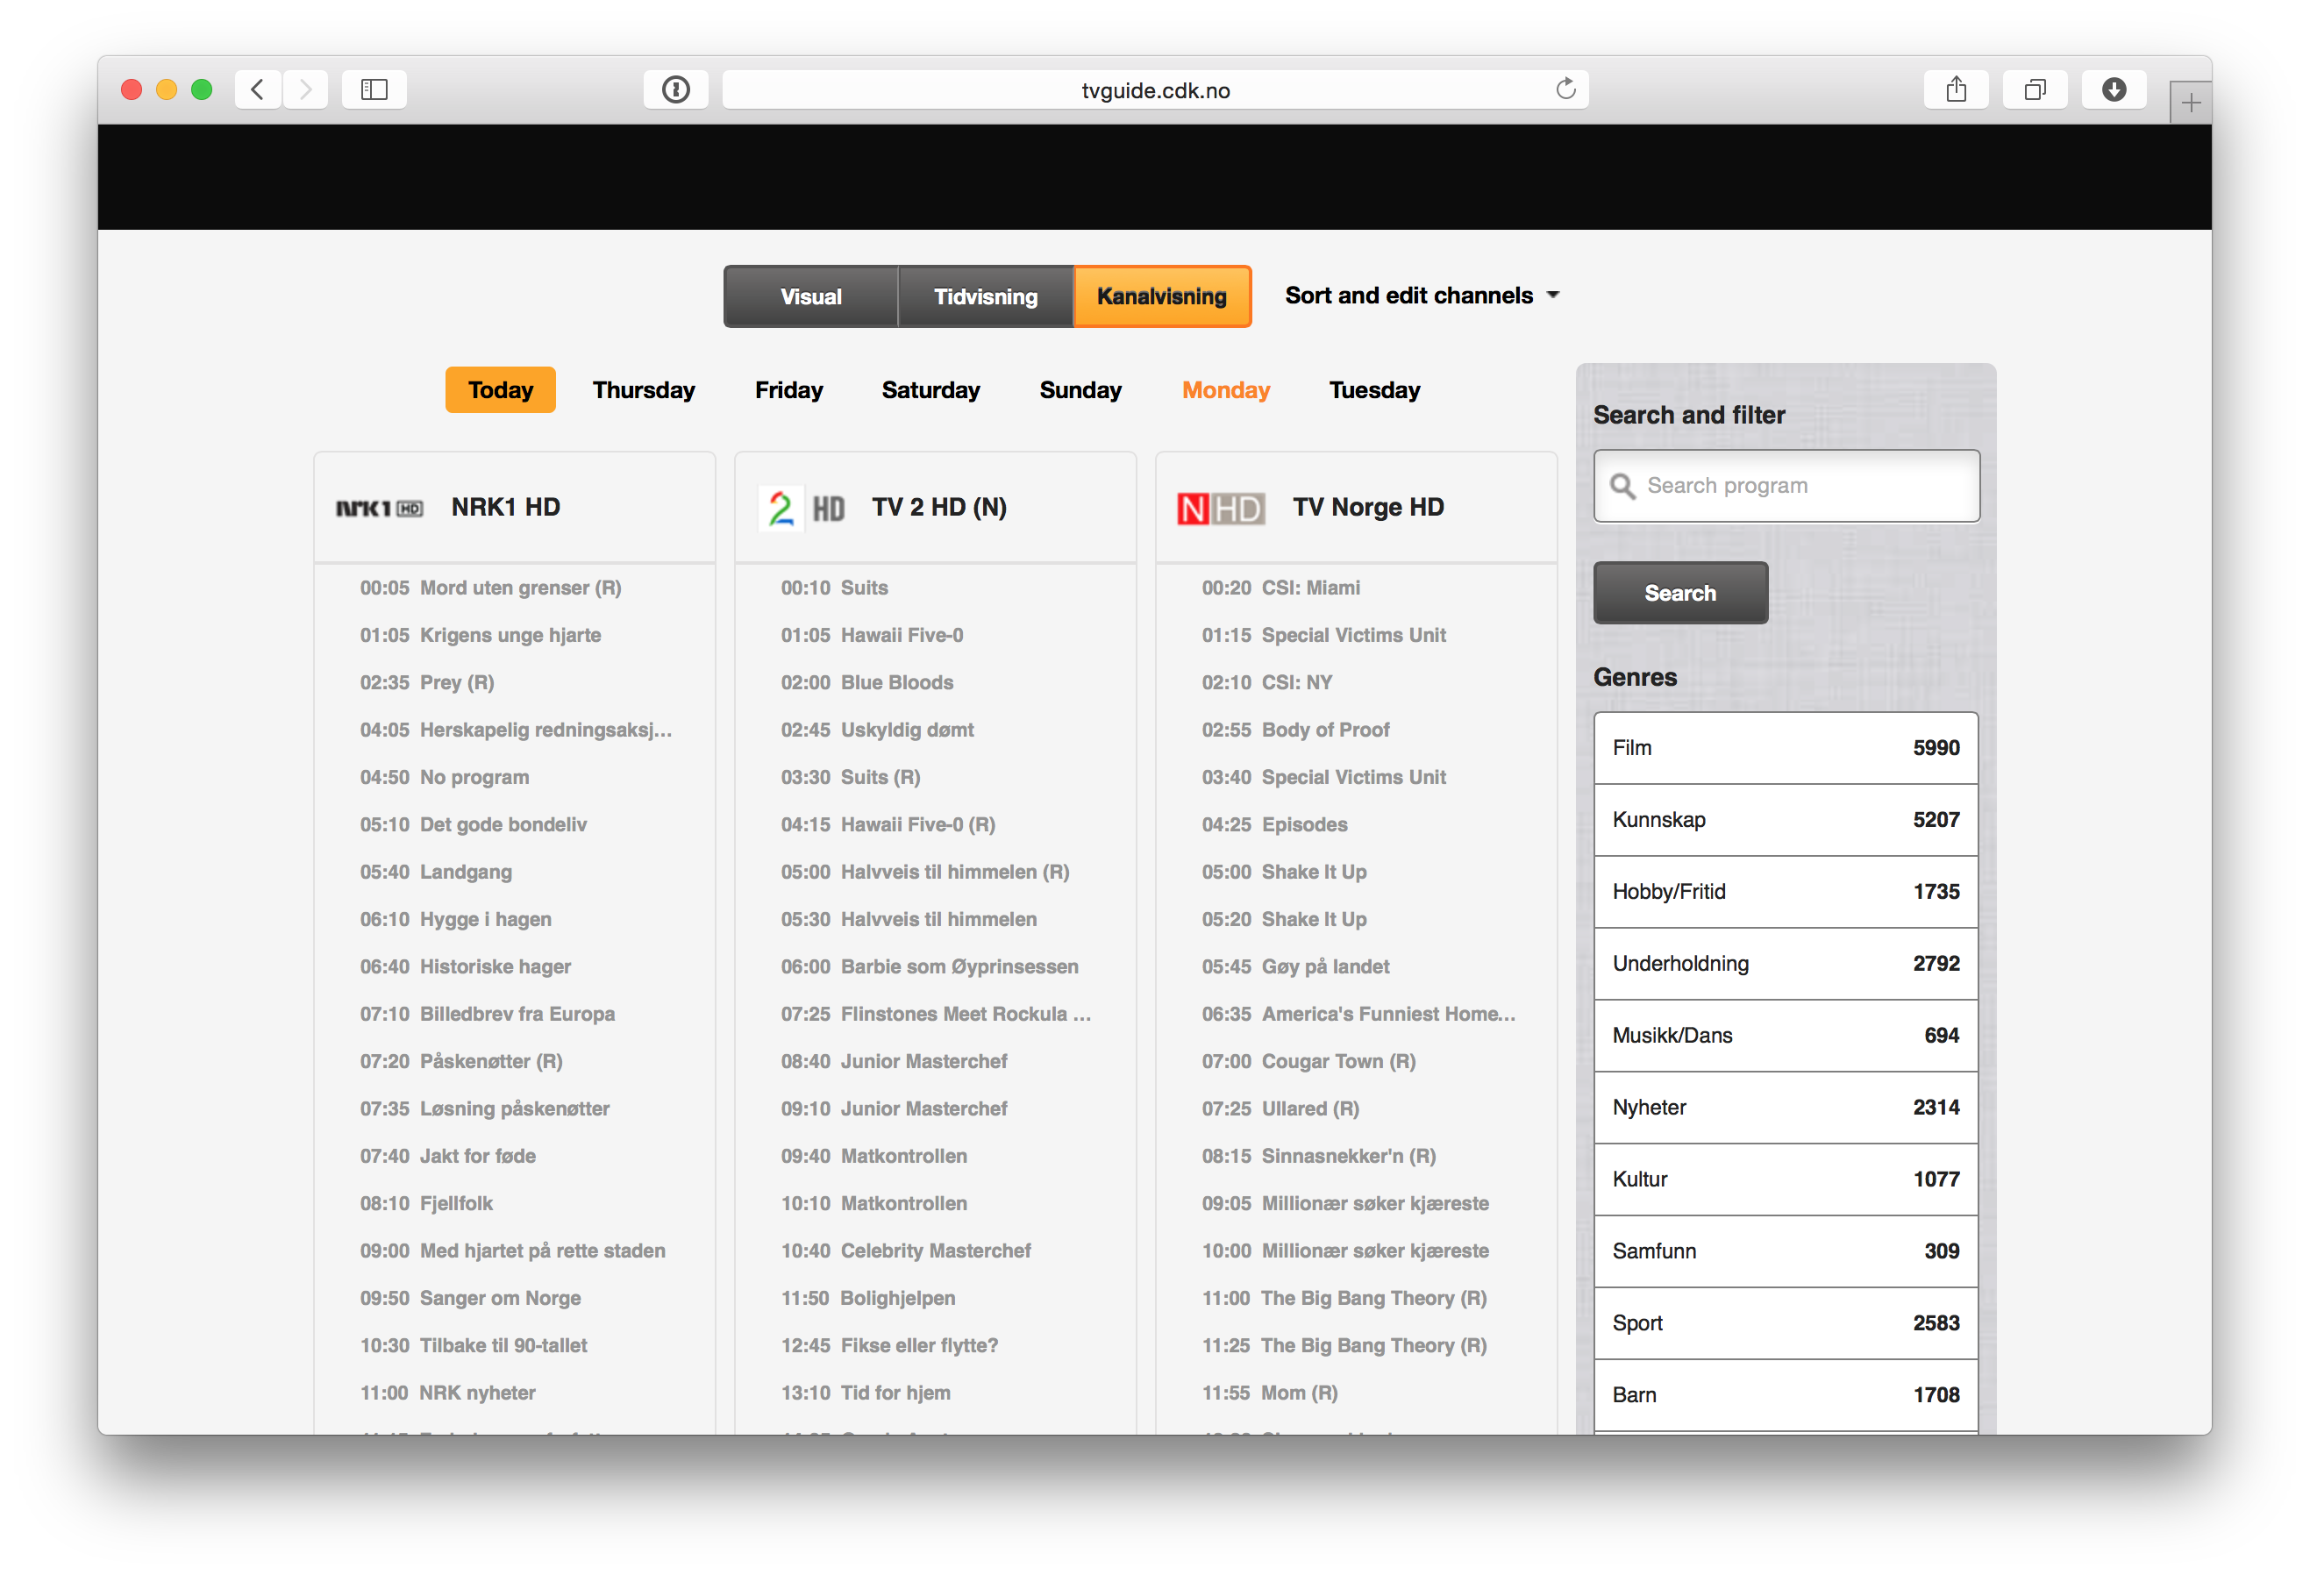Open the Downloads icon

(x=2114, y=89)
